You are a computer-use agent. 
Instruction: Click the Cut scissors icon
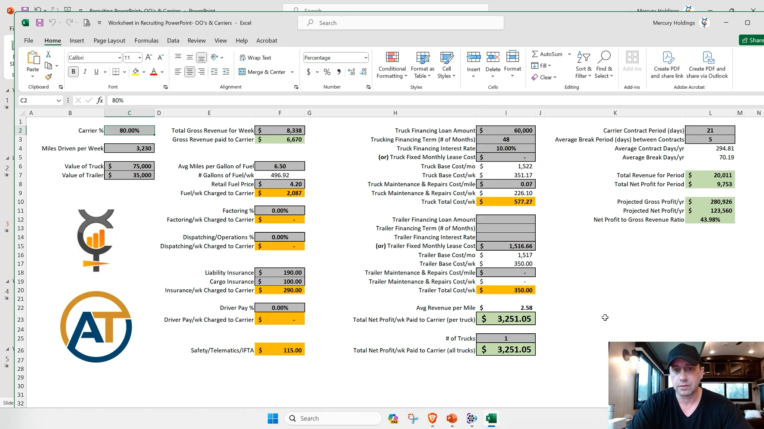[x=48, y=54]
